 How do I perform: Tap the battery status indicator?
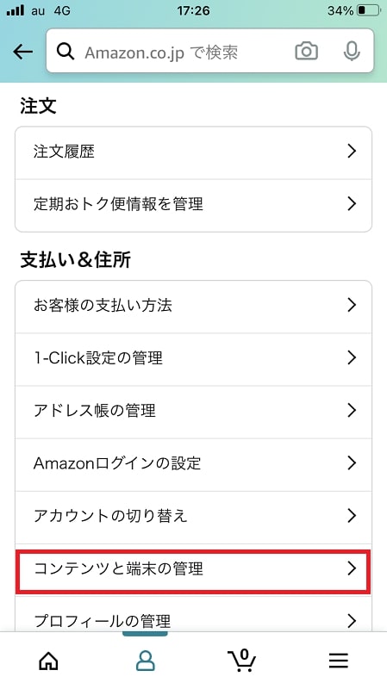[369, 10]
